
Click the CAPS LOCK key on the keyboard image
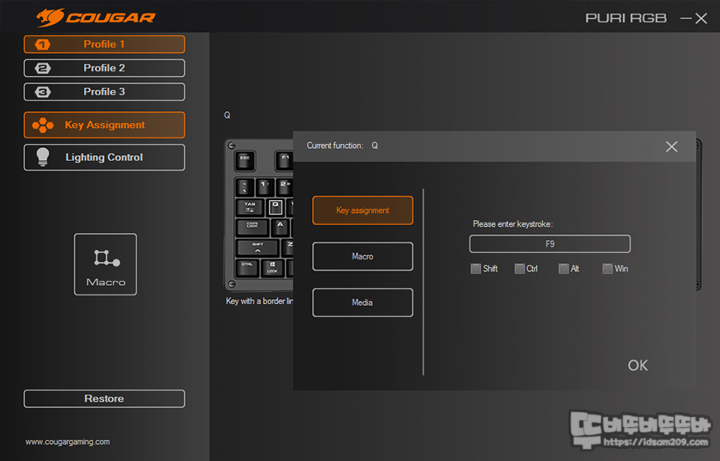(x=252, y=226)
